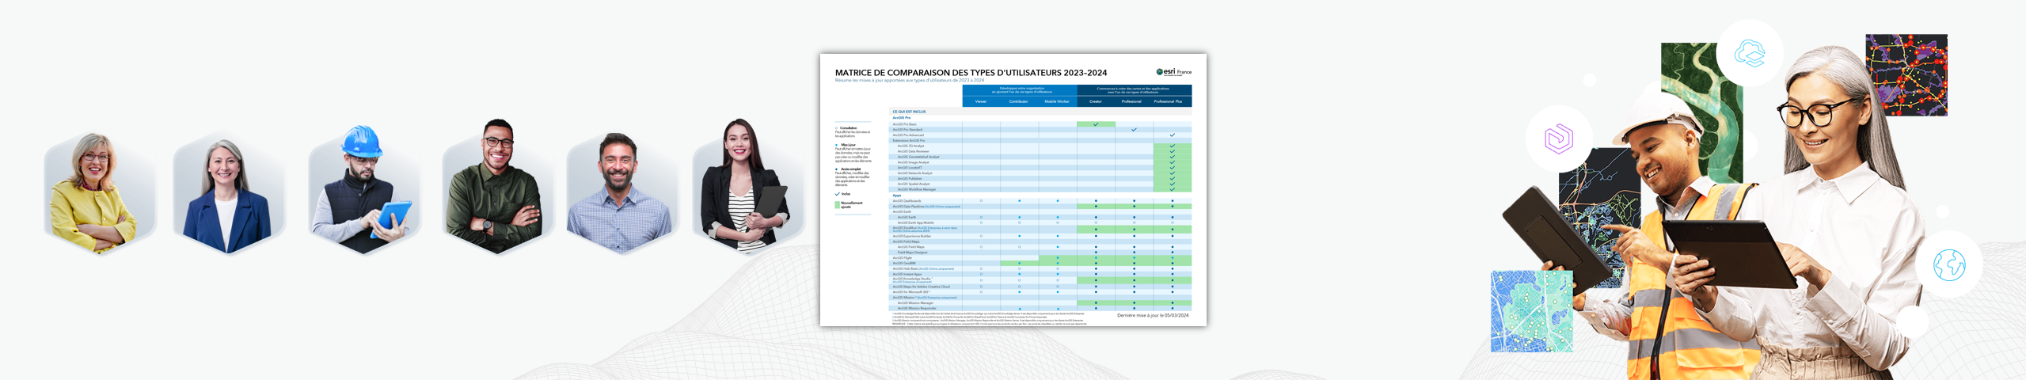The height and width of the screenshot is (380, 2026).
Task: Click the blue globe icon
Action: coord(1948,265)
